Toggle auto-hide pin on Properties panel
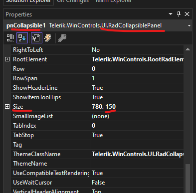196x193 pixels. click(x=179, y=14)
